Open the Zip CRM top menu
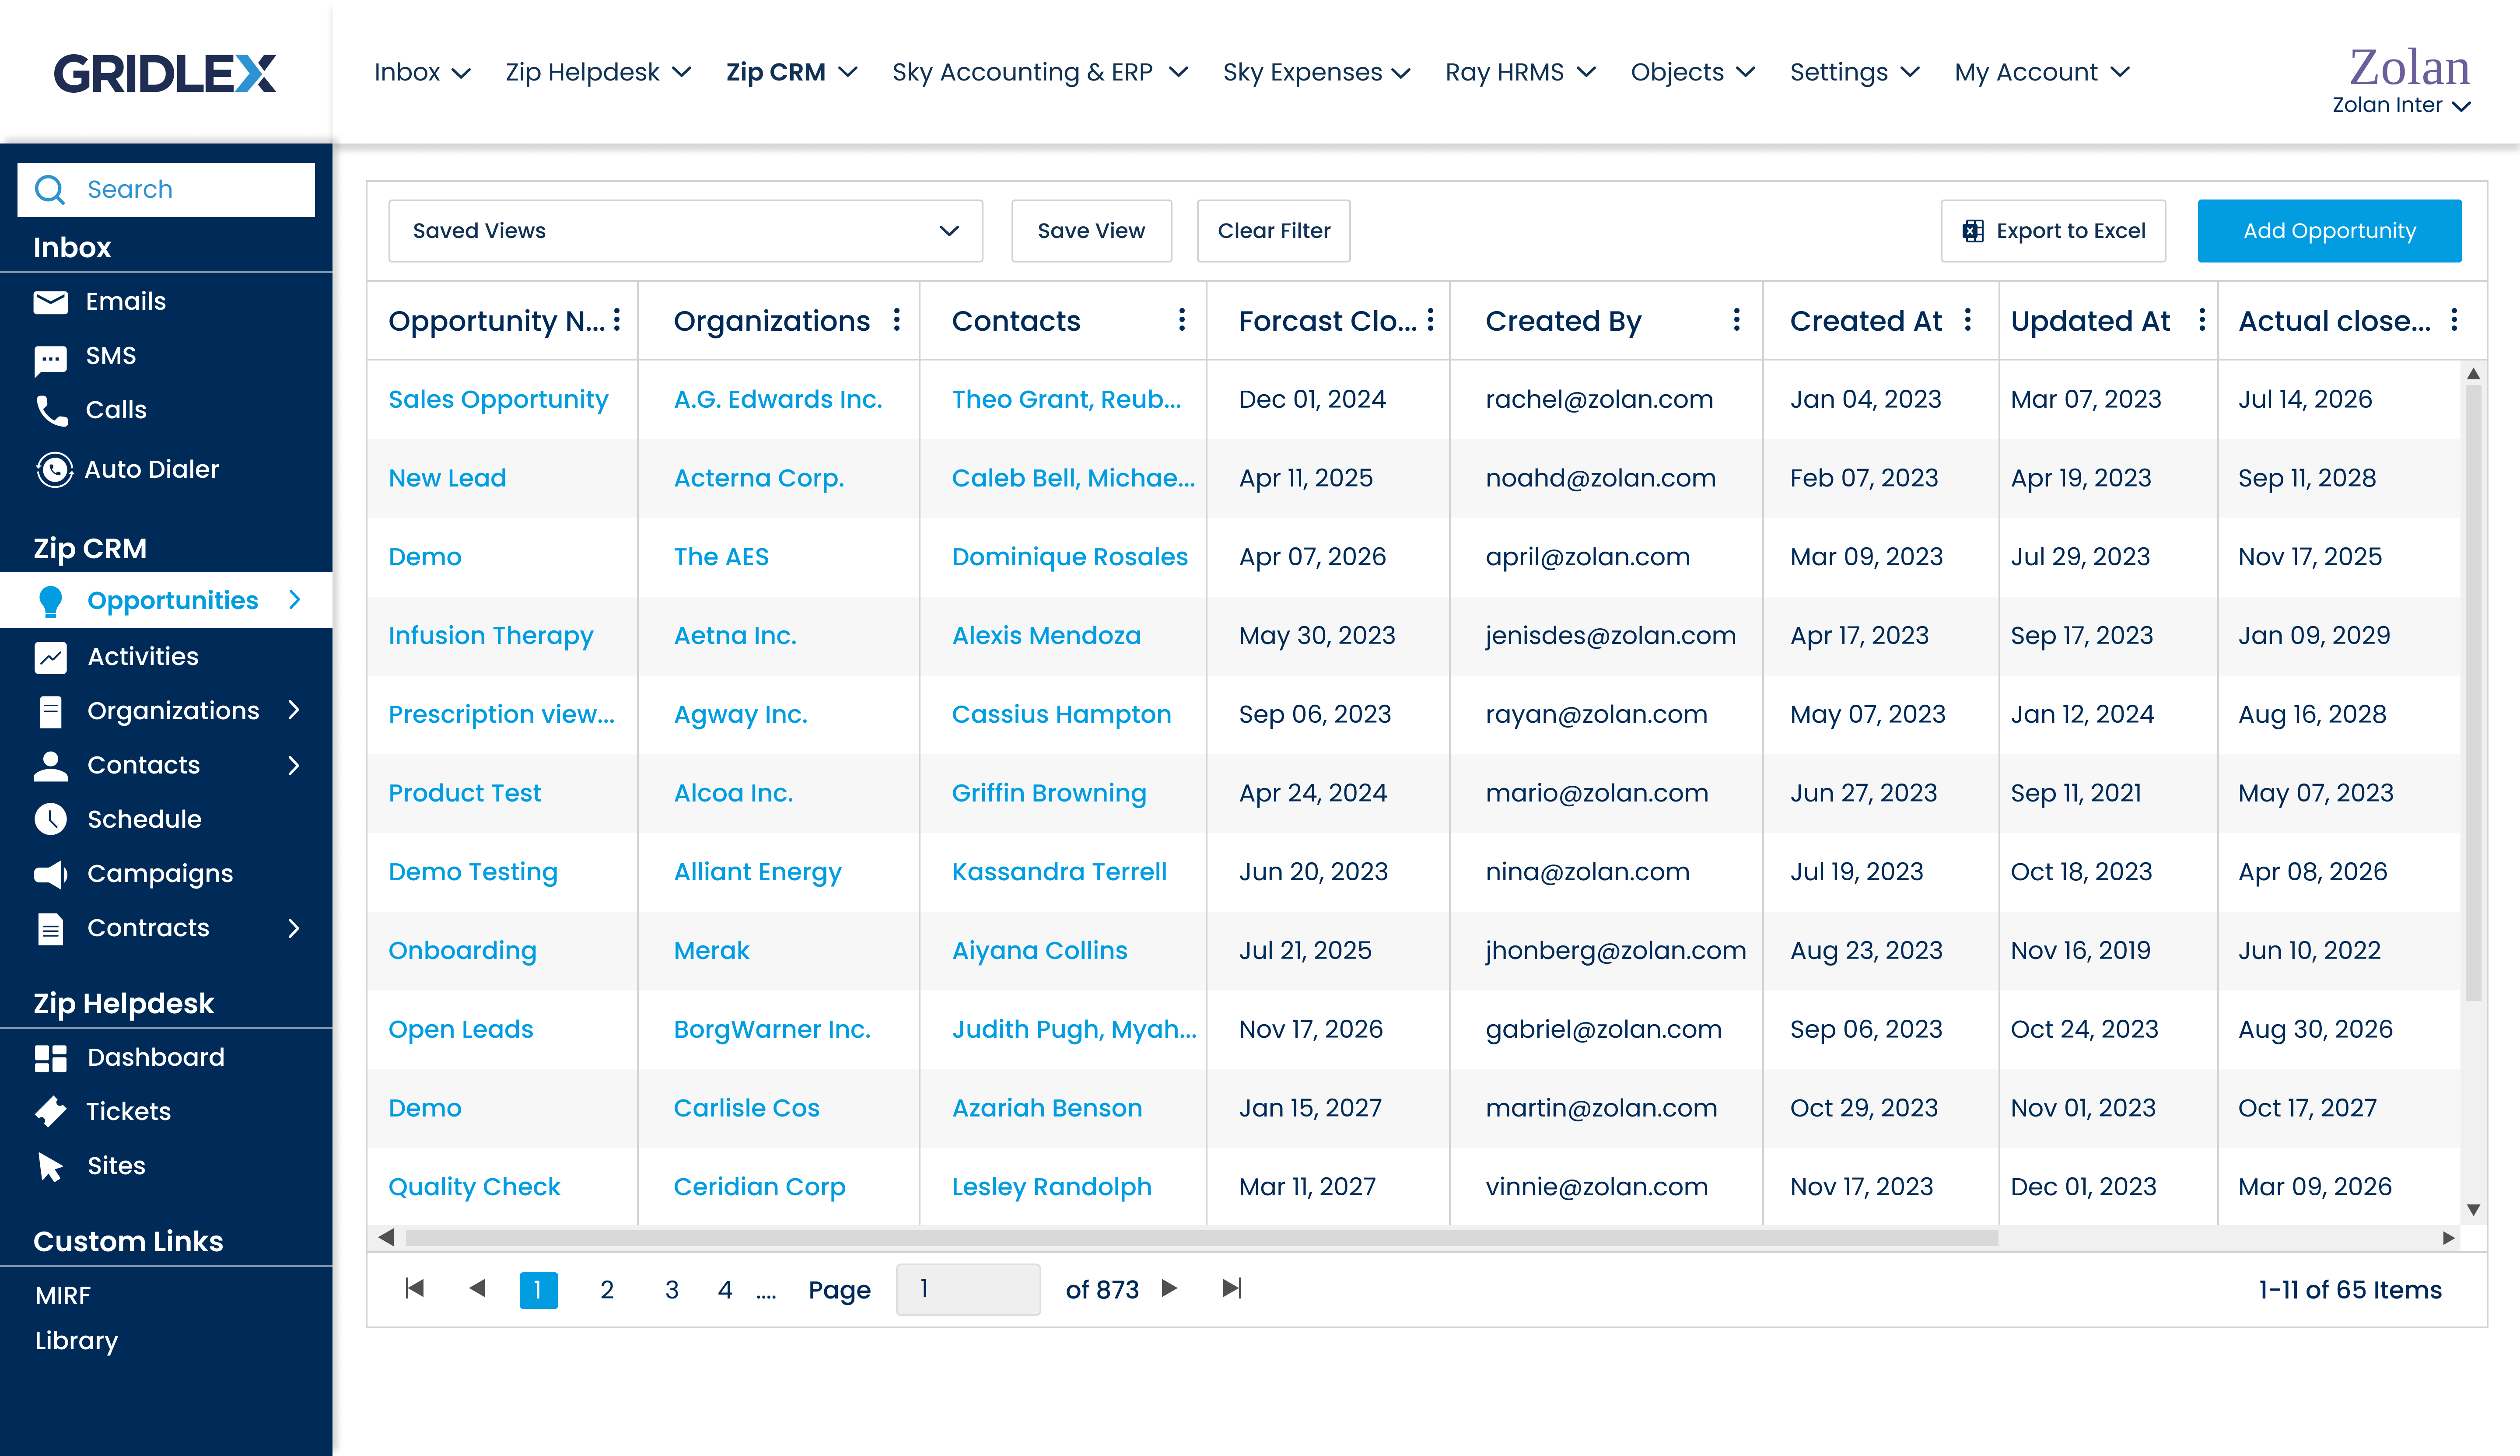 [790, 72]
